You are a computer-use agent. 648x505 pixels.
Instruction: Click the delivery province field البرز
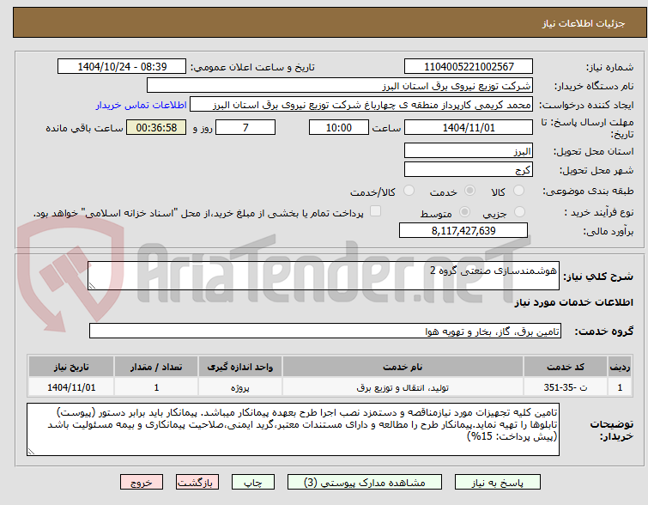click(x=469, y=150)
